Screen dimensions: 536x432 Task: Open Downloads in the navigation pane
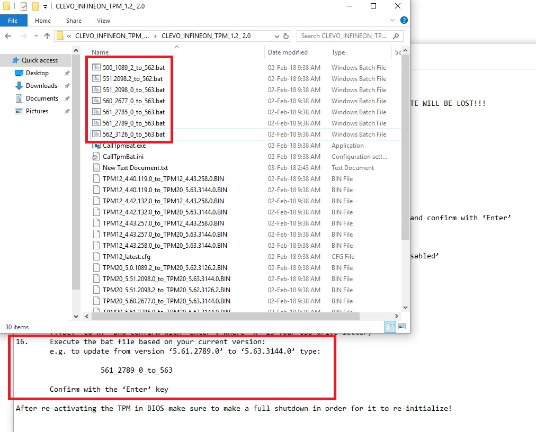[x=41, y=85]
